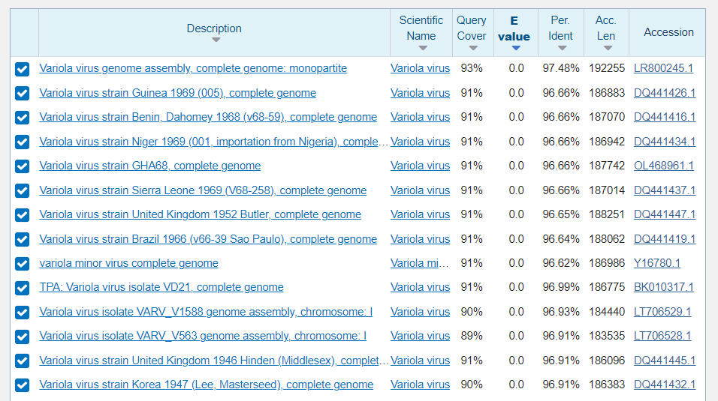The width and height of the screenshot is (718, 401).
Task: Open United Kingdom 1952 Butler genome link
Action: pos(200,214)
